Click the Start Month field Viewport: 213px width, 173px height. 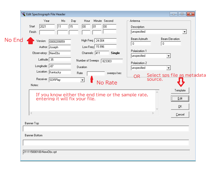(63, 26)
